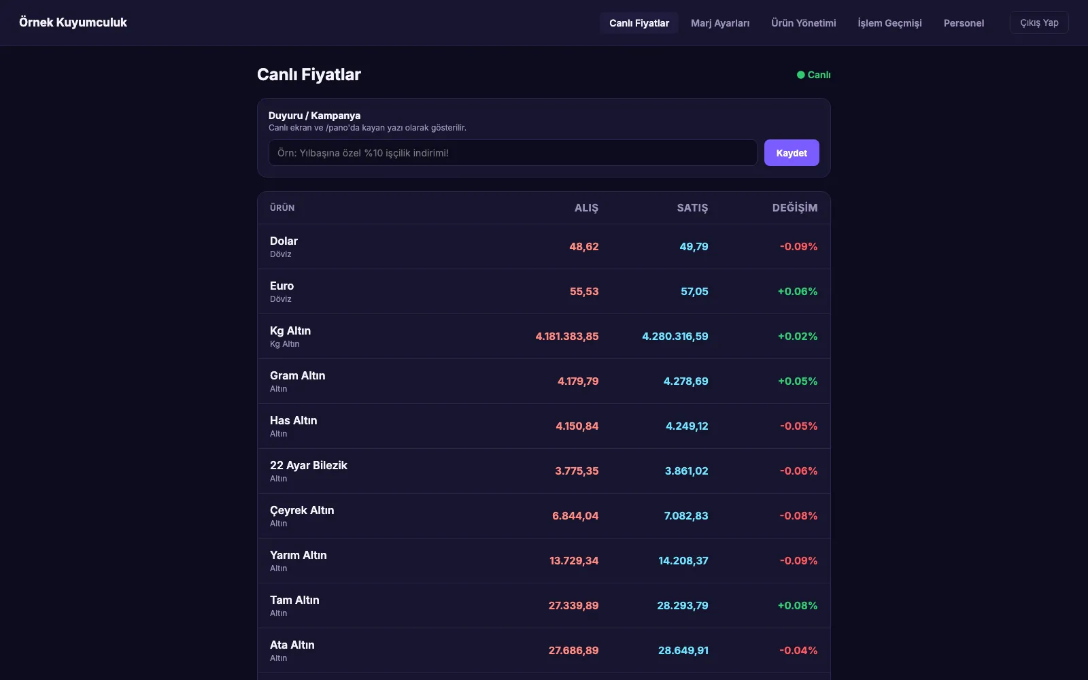Switch to Ürün Yönetimi tab

pyautogui.click(x=804, y=23)
